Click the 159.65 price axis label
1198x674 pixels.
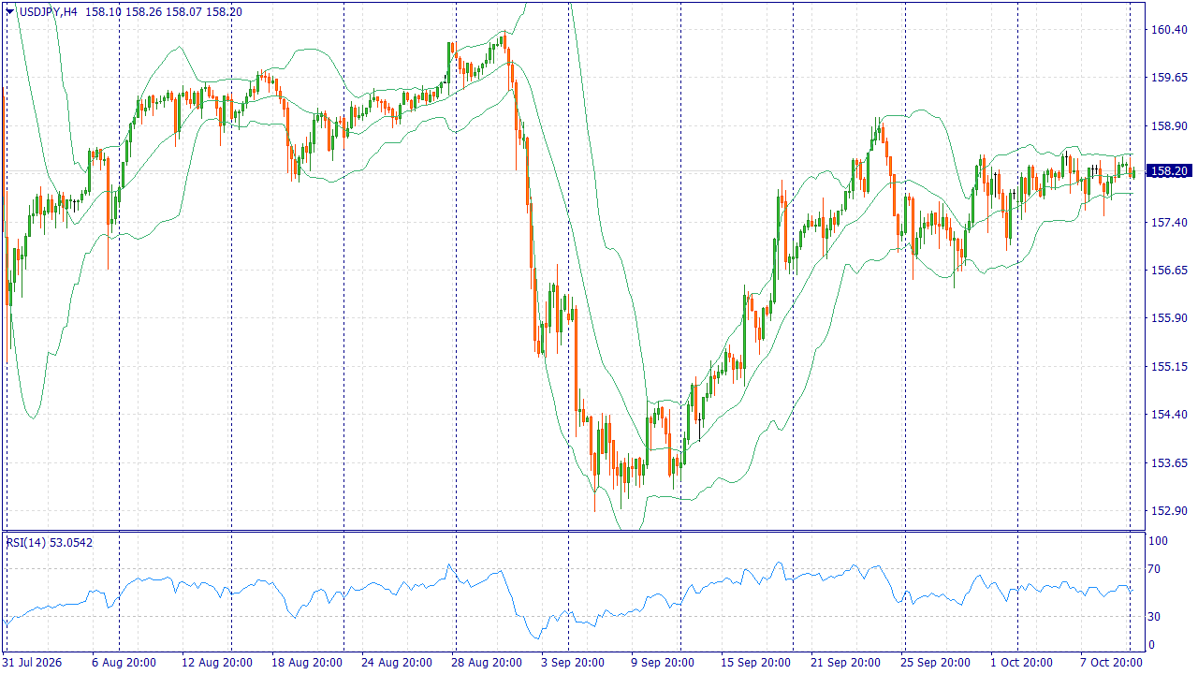click(1168, 78)
